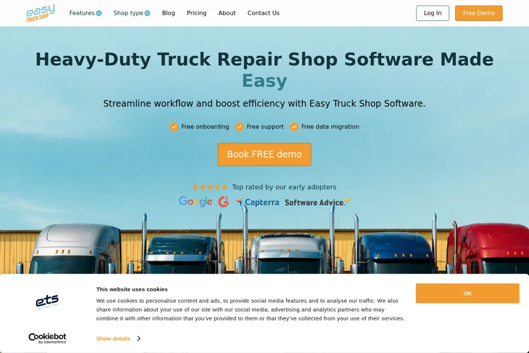Click the Log In button
This screenshot has height=353, width=529.
click(433, 13)
